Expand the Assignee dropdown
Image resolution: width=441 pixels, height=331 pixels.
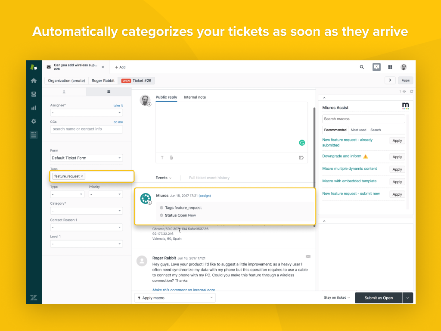[x=86, y=112]
